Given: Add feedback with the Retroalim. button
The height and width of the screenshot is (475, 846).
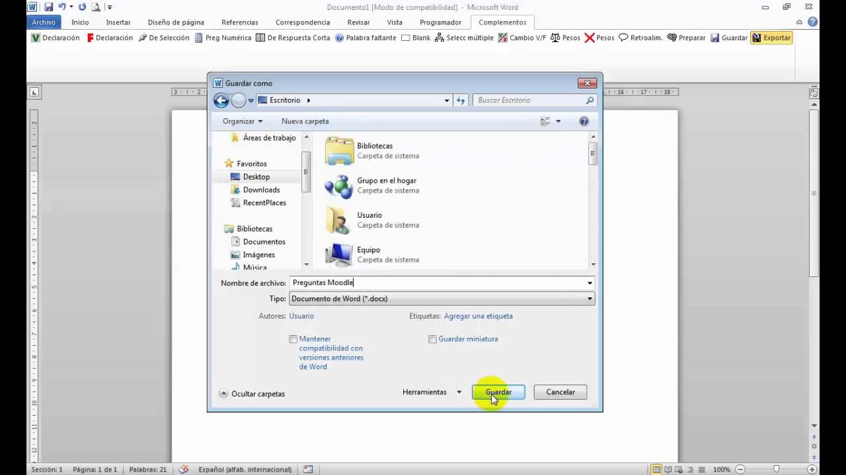Looking at the screenshot, I should [x=640, y=38].
